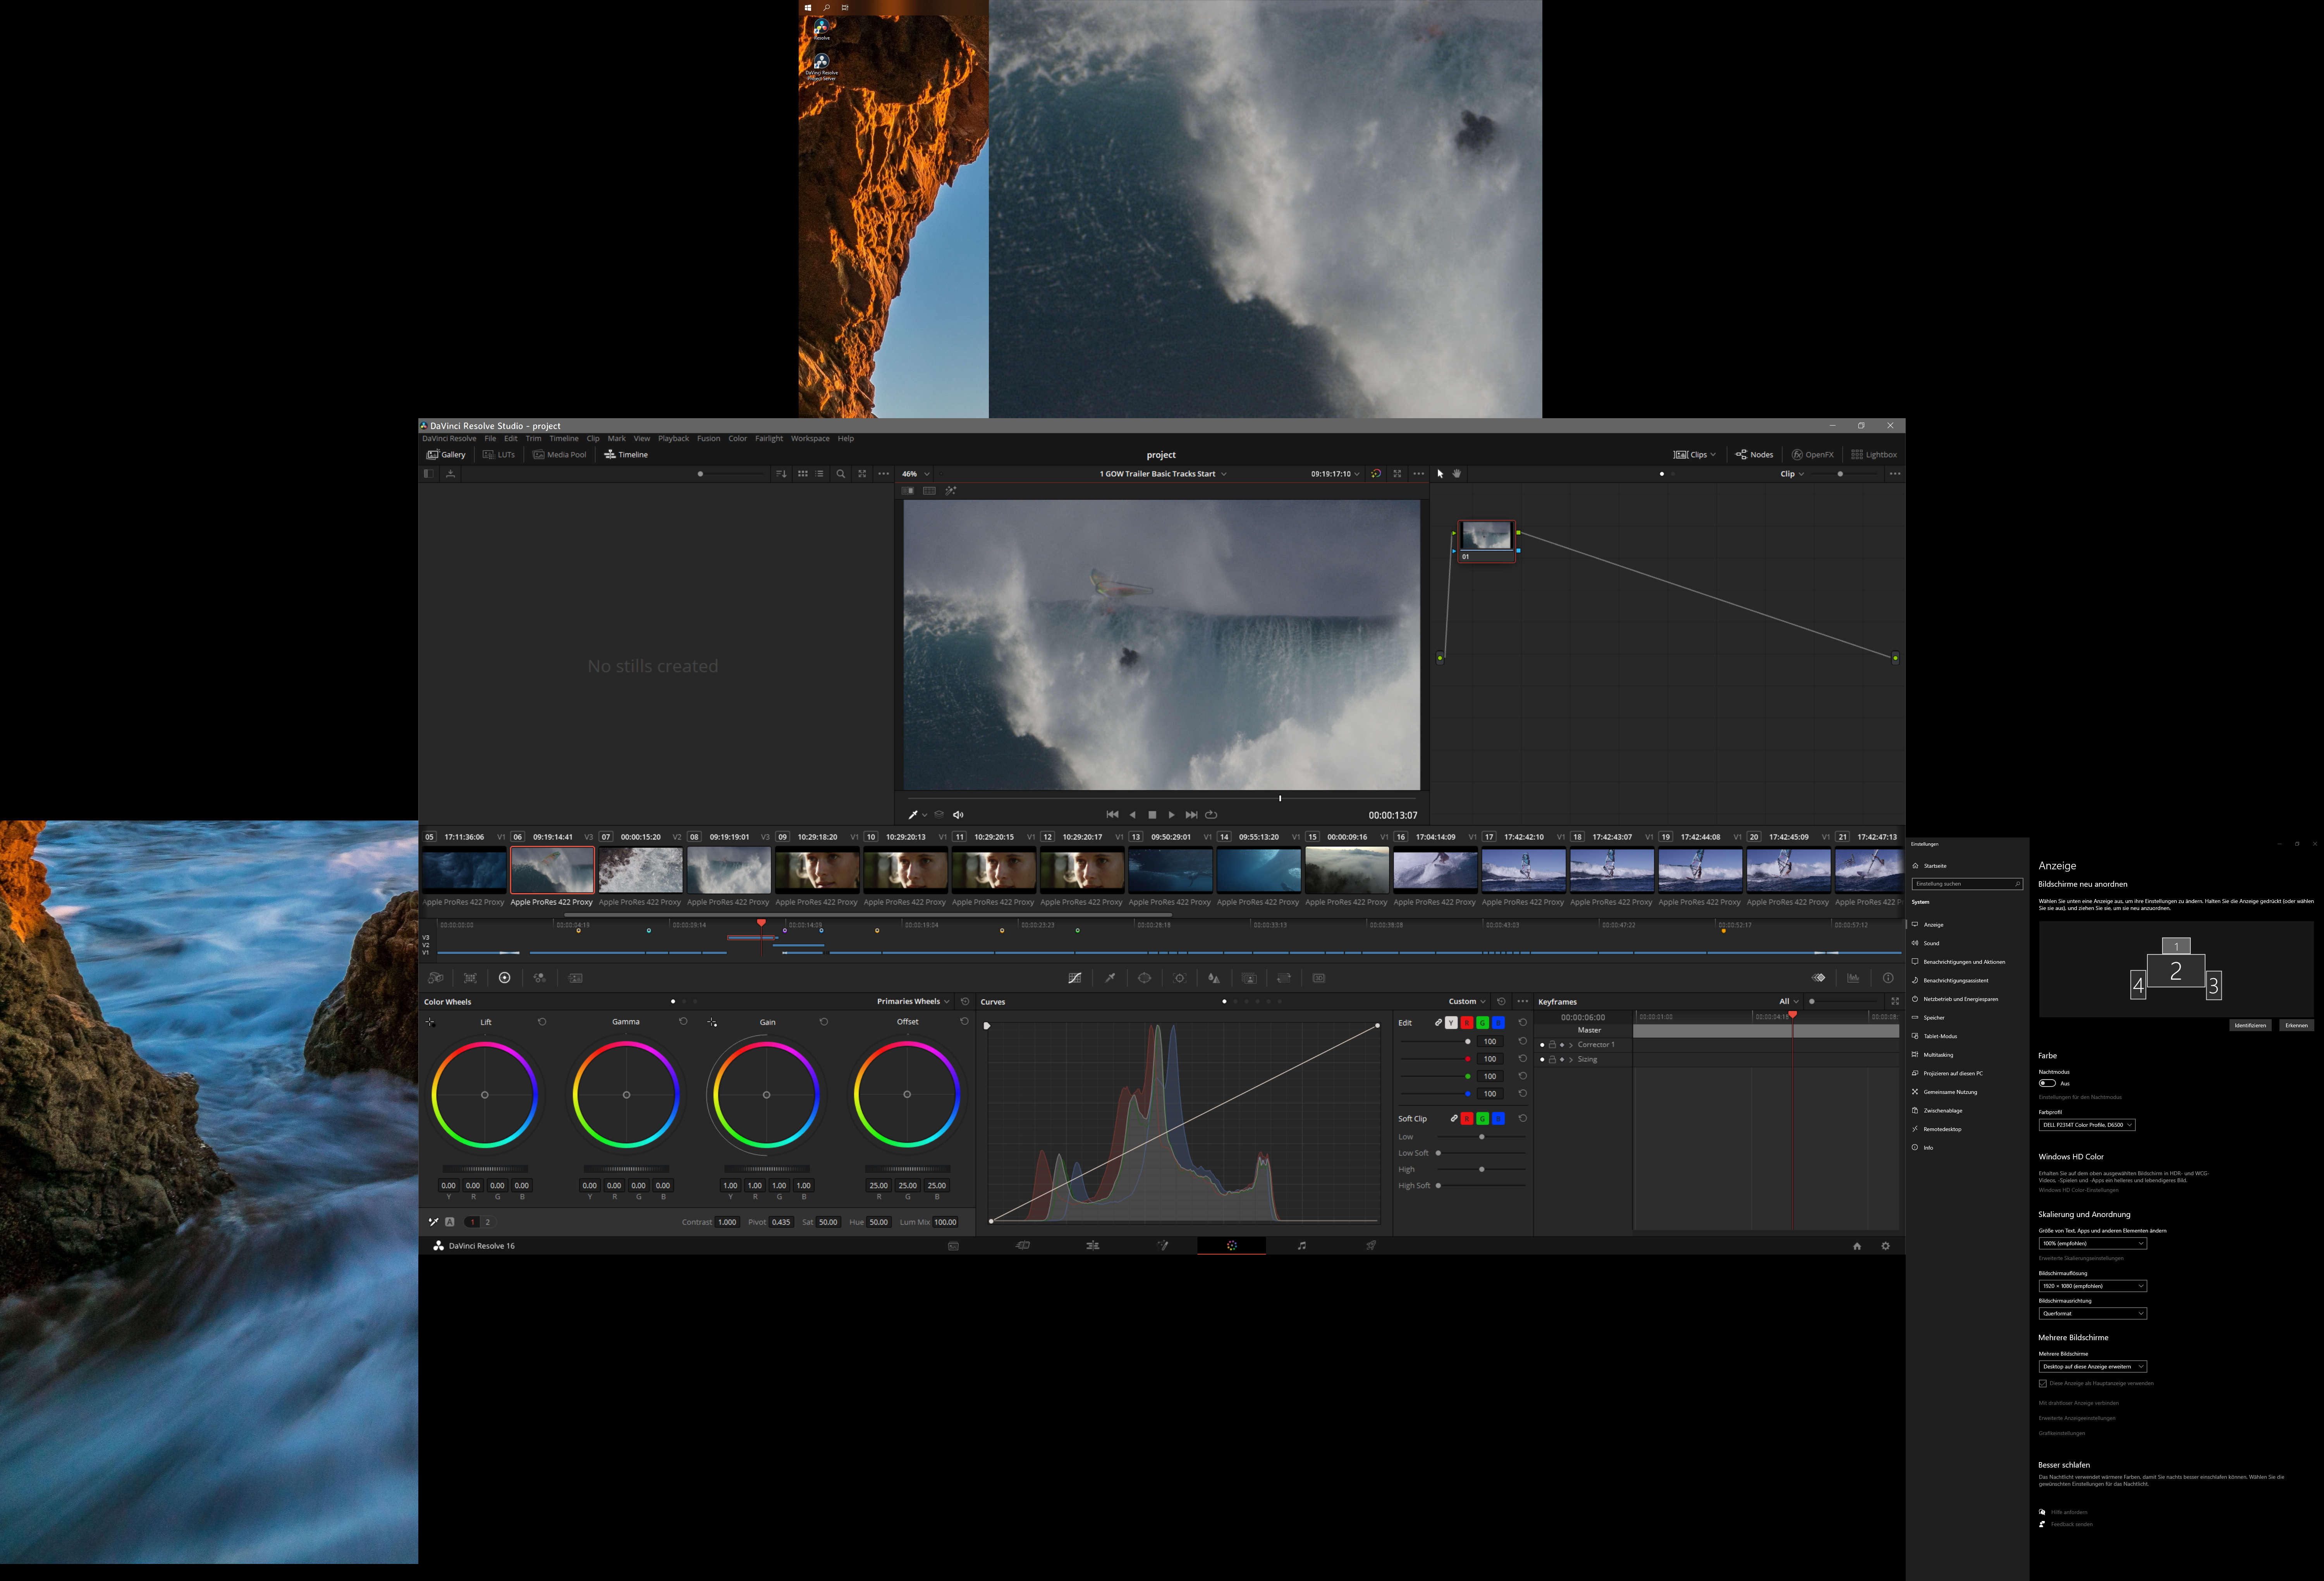Open project settings gear in Resolve
This screenshot has width=2324, height=1581.
[1886, 1246]
